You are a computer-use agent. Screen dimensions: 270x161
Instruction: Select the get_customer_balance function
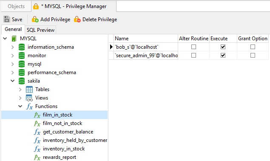point(68,132)
